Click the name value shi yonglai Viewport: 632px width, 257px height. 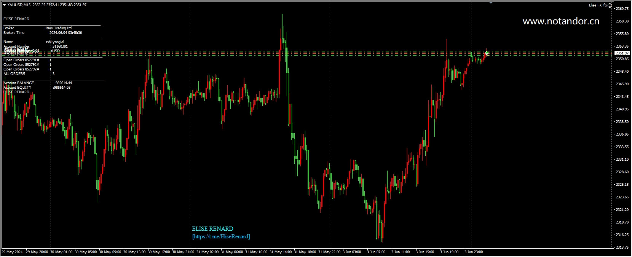pos(56,42)
